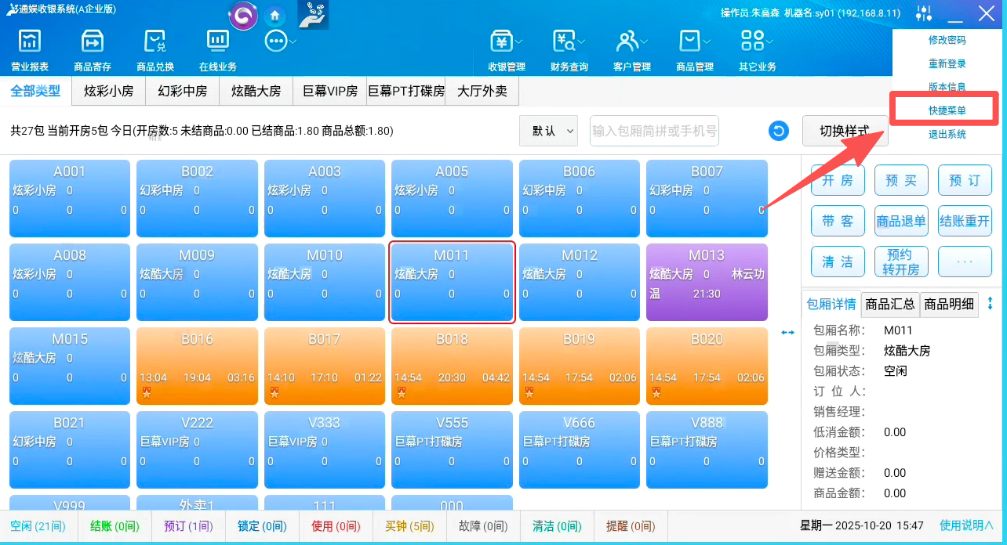Toggle the 买钟(5间) timed room filter
The width and height of the screenshot is (1007, 545).
coord(409,526)
